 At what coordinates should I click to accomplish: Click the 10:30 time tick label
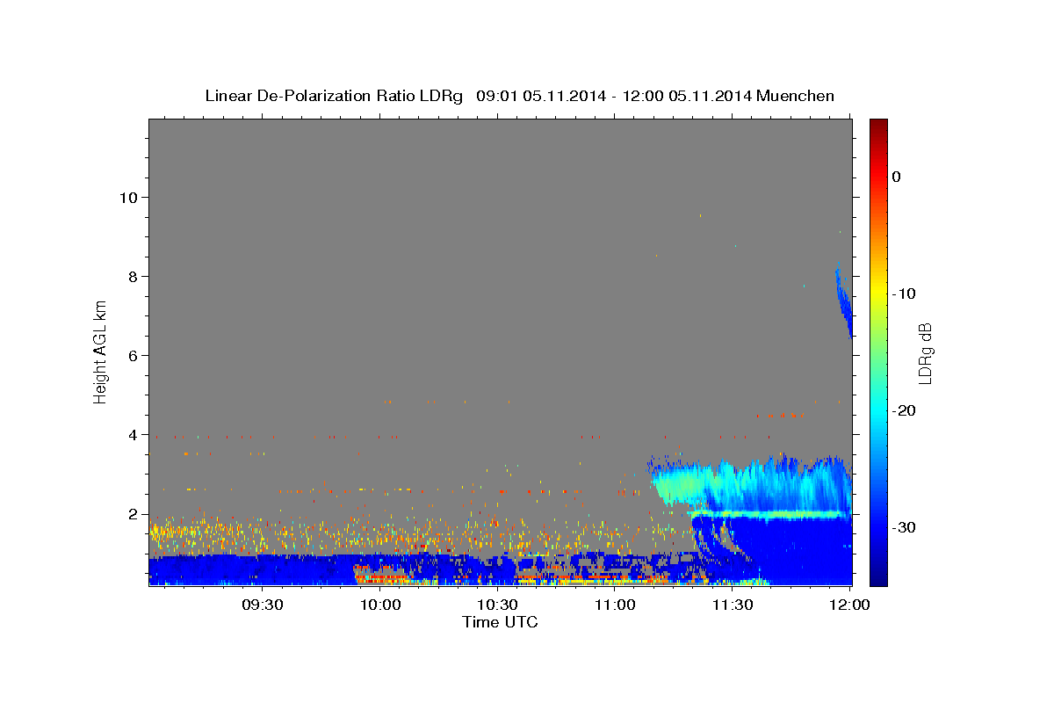[497, 605]
